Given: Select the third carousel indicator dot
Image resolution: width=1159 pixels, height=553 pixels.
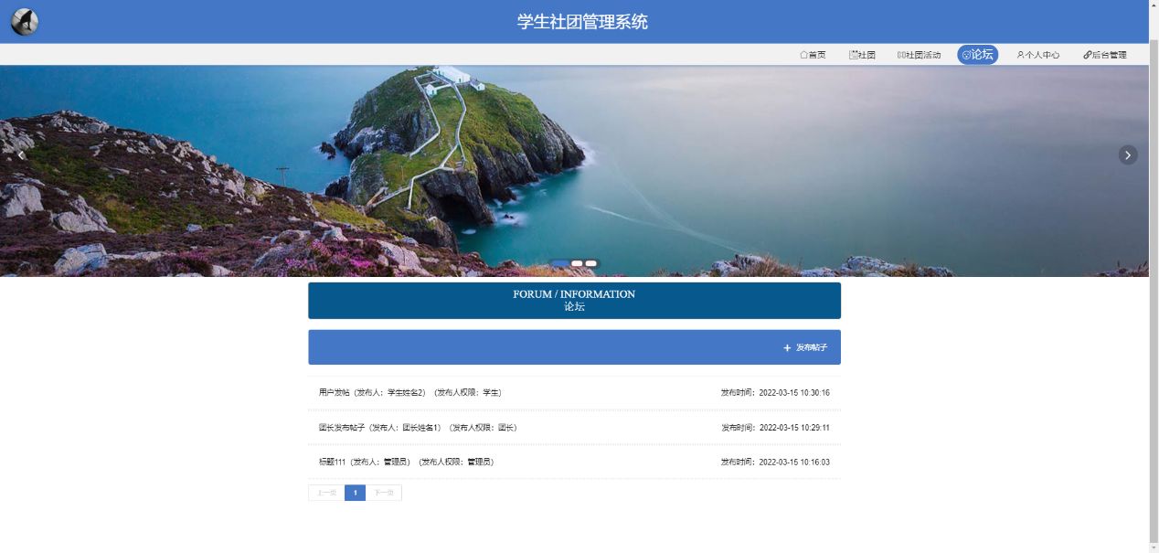Looking at the screenshot, I should 591,263.
